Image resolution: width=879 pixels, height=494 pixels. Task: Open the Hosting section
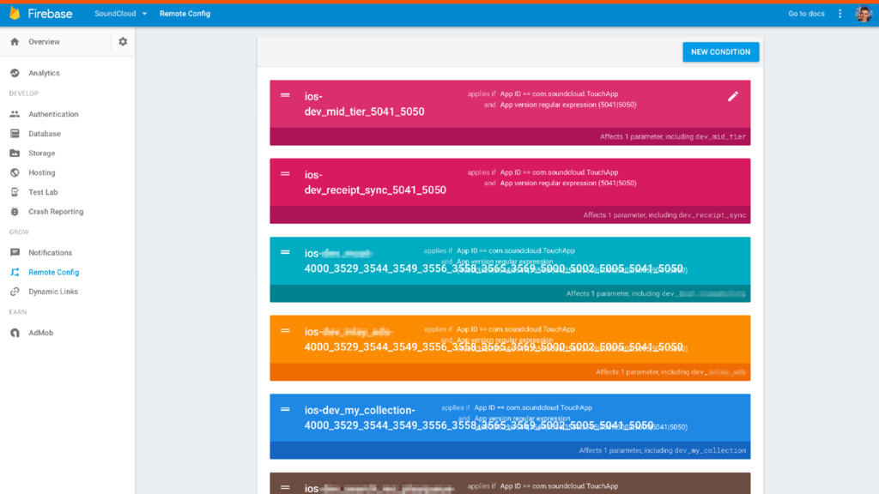click(41, 172)
